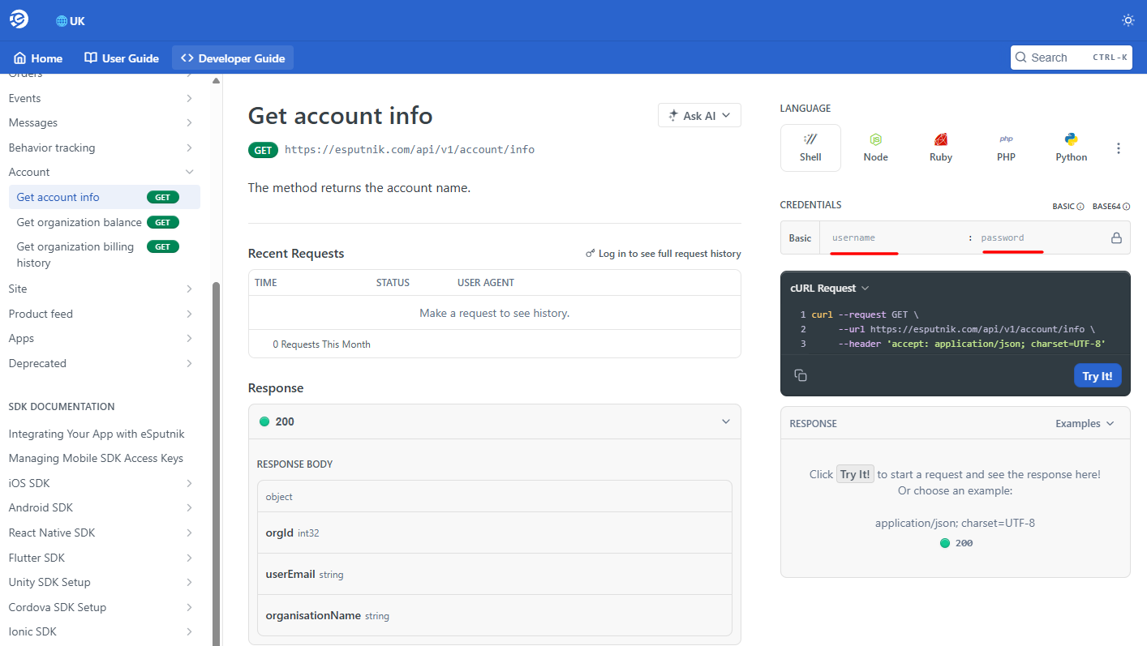This screenshot has width=1147, height=646.
Task: Click '0 Requests This Month' text
Action: point(321,344)
